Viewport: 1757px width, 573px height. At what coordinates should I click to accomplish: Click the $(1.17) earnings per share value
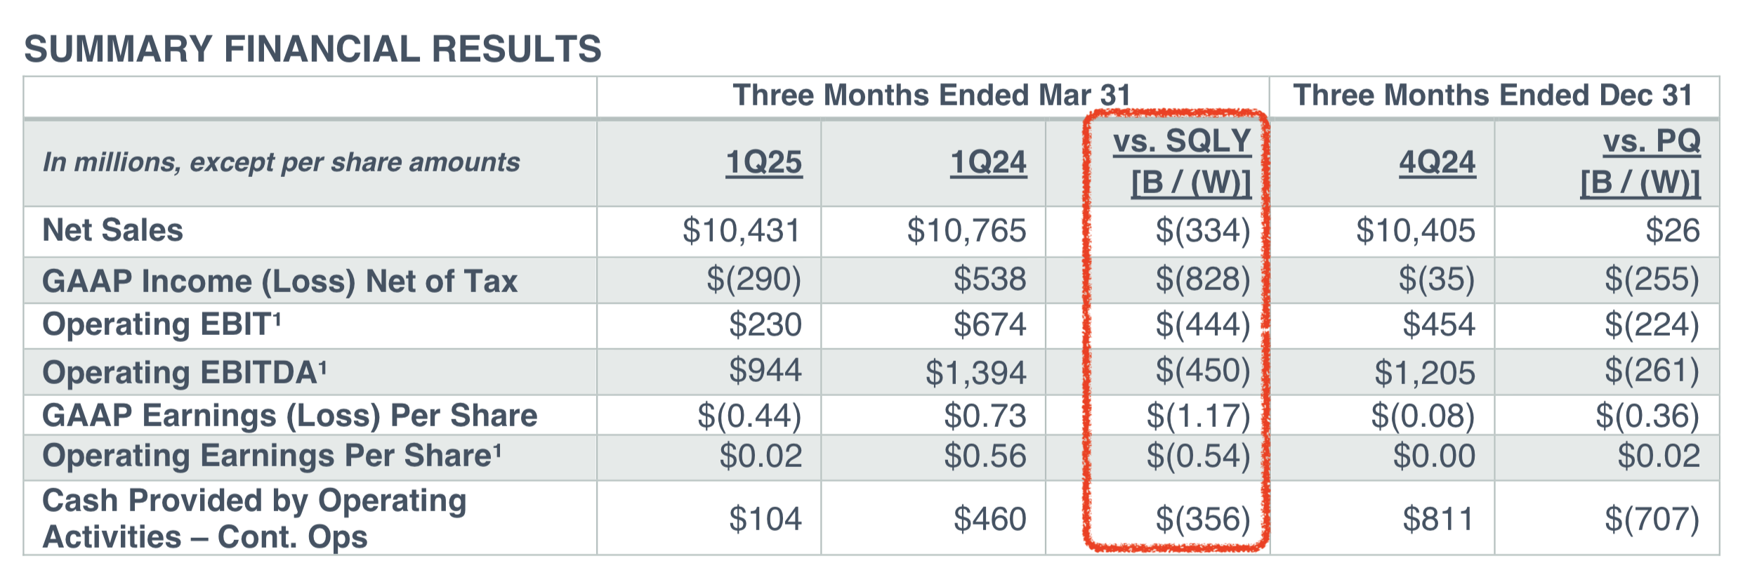[x=1198, y=416]
